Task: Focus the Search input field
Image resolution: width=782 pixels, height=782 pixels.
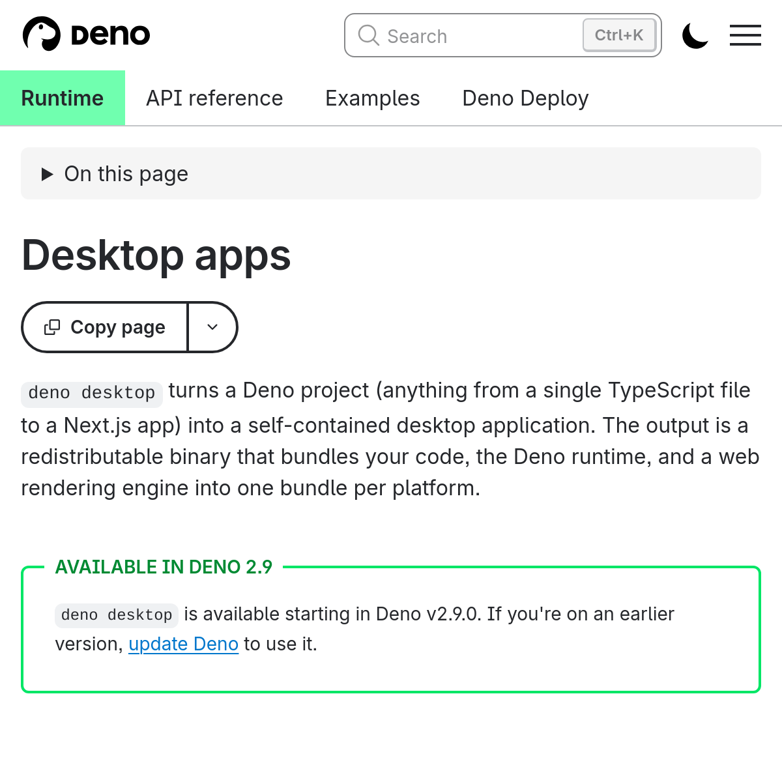Action: pos(503,35)
